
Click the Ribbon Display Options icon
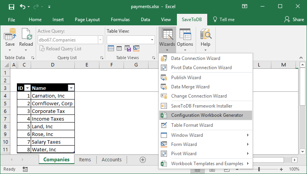tap(244, 6)
